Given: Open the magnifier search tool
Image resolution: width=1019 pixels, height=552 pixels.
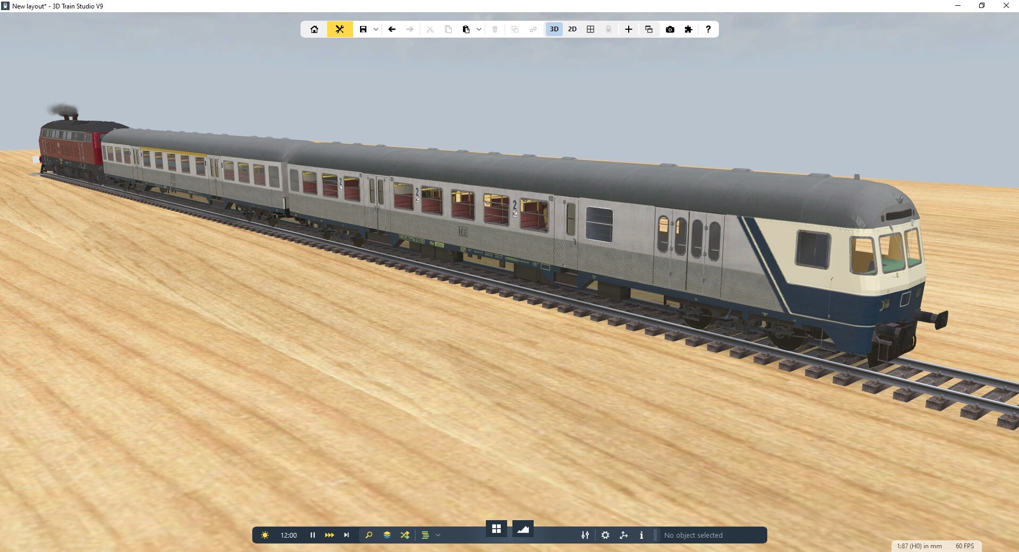Looking at the screenshot, I should pyautogui.click(x=369, y=535).
